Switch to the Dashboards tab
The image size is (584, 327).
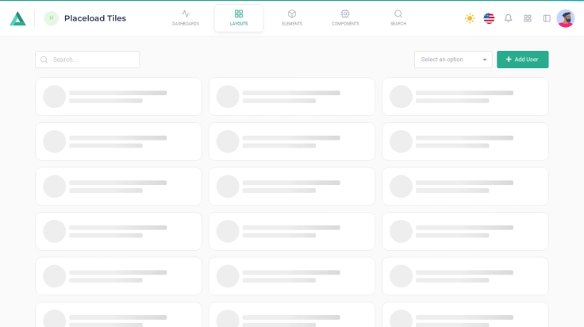(x=186, y=17)
